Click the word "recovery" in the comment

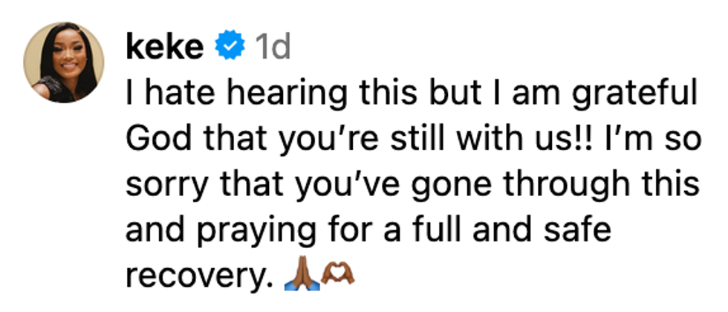point(195,278)
